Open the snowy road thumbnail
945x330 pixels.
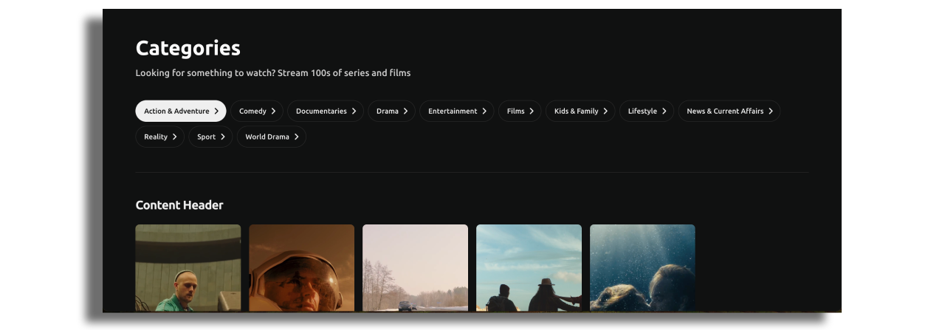(x=415, y=268)
